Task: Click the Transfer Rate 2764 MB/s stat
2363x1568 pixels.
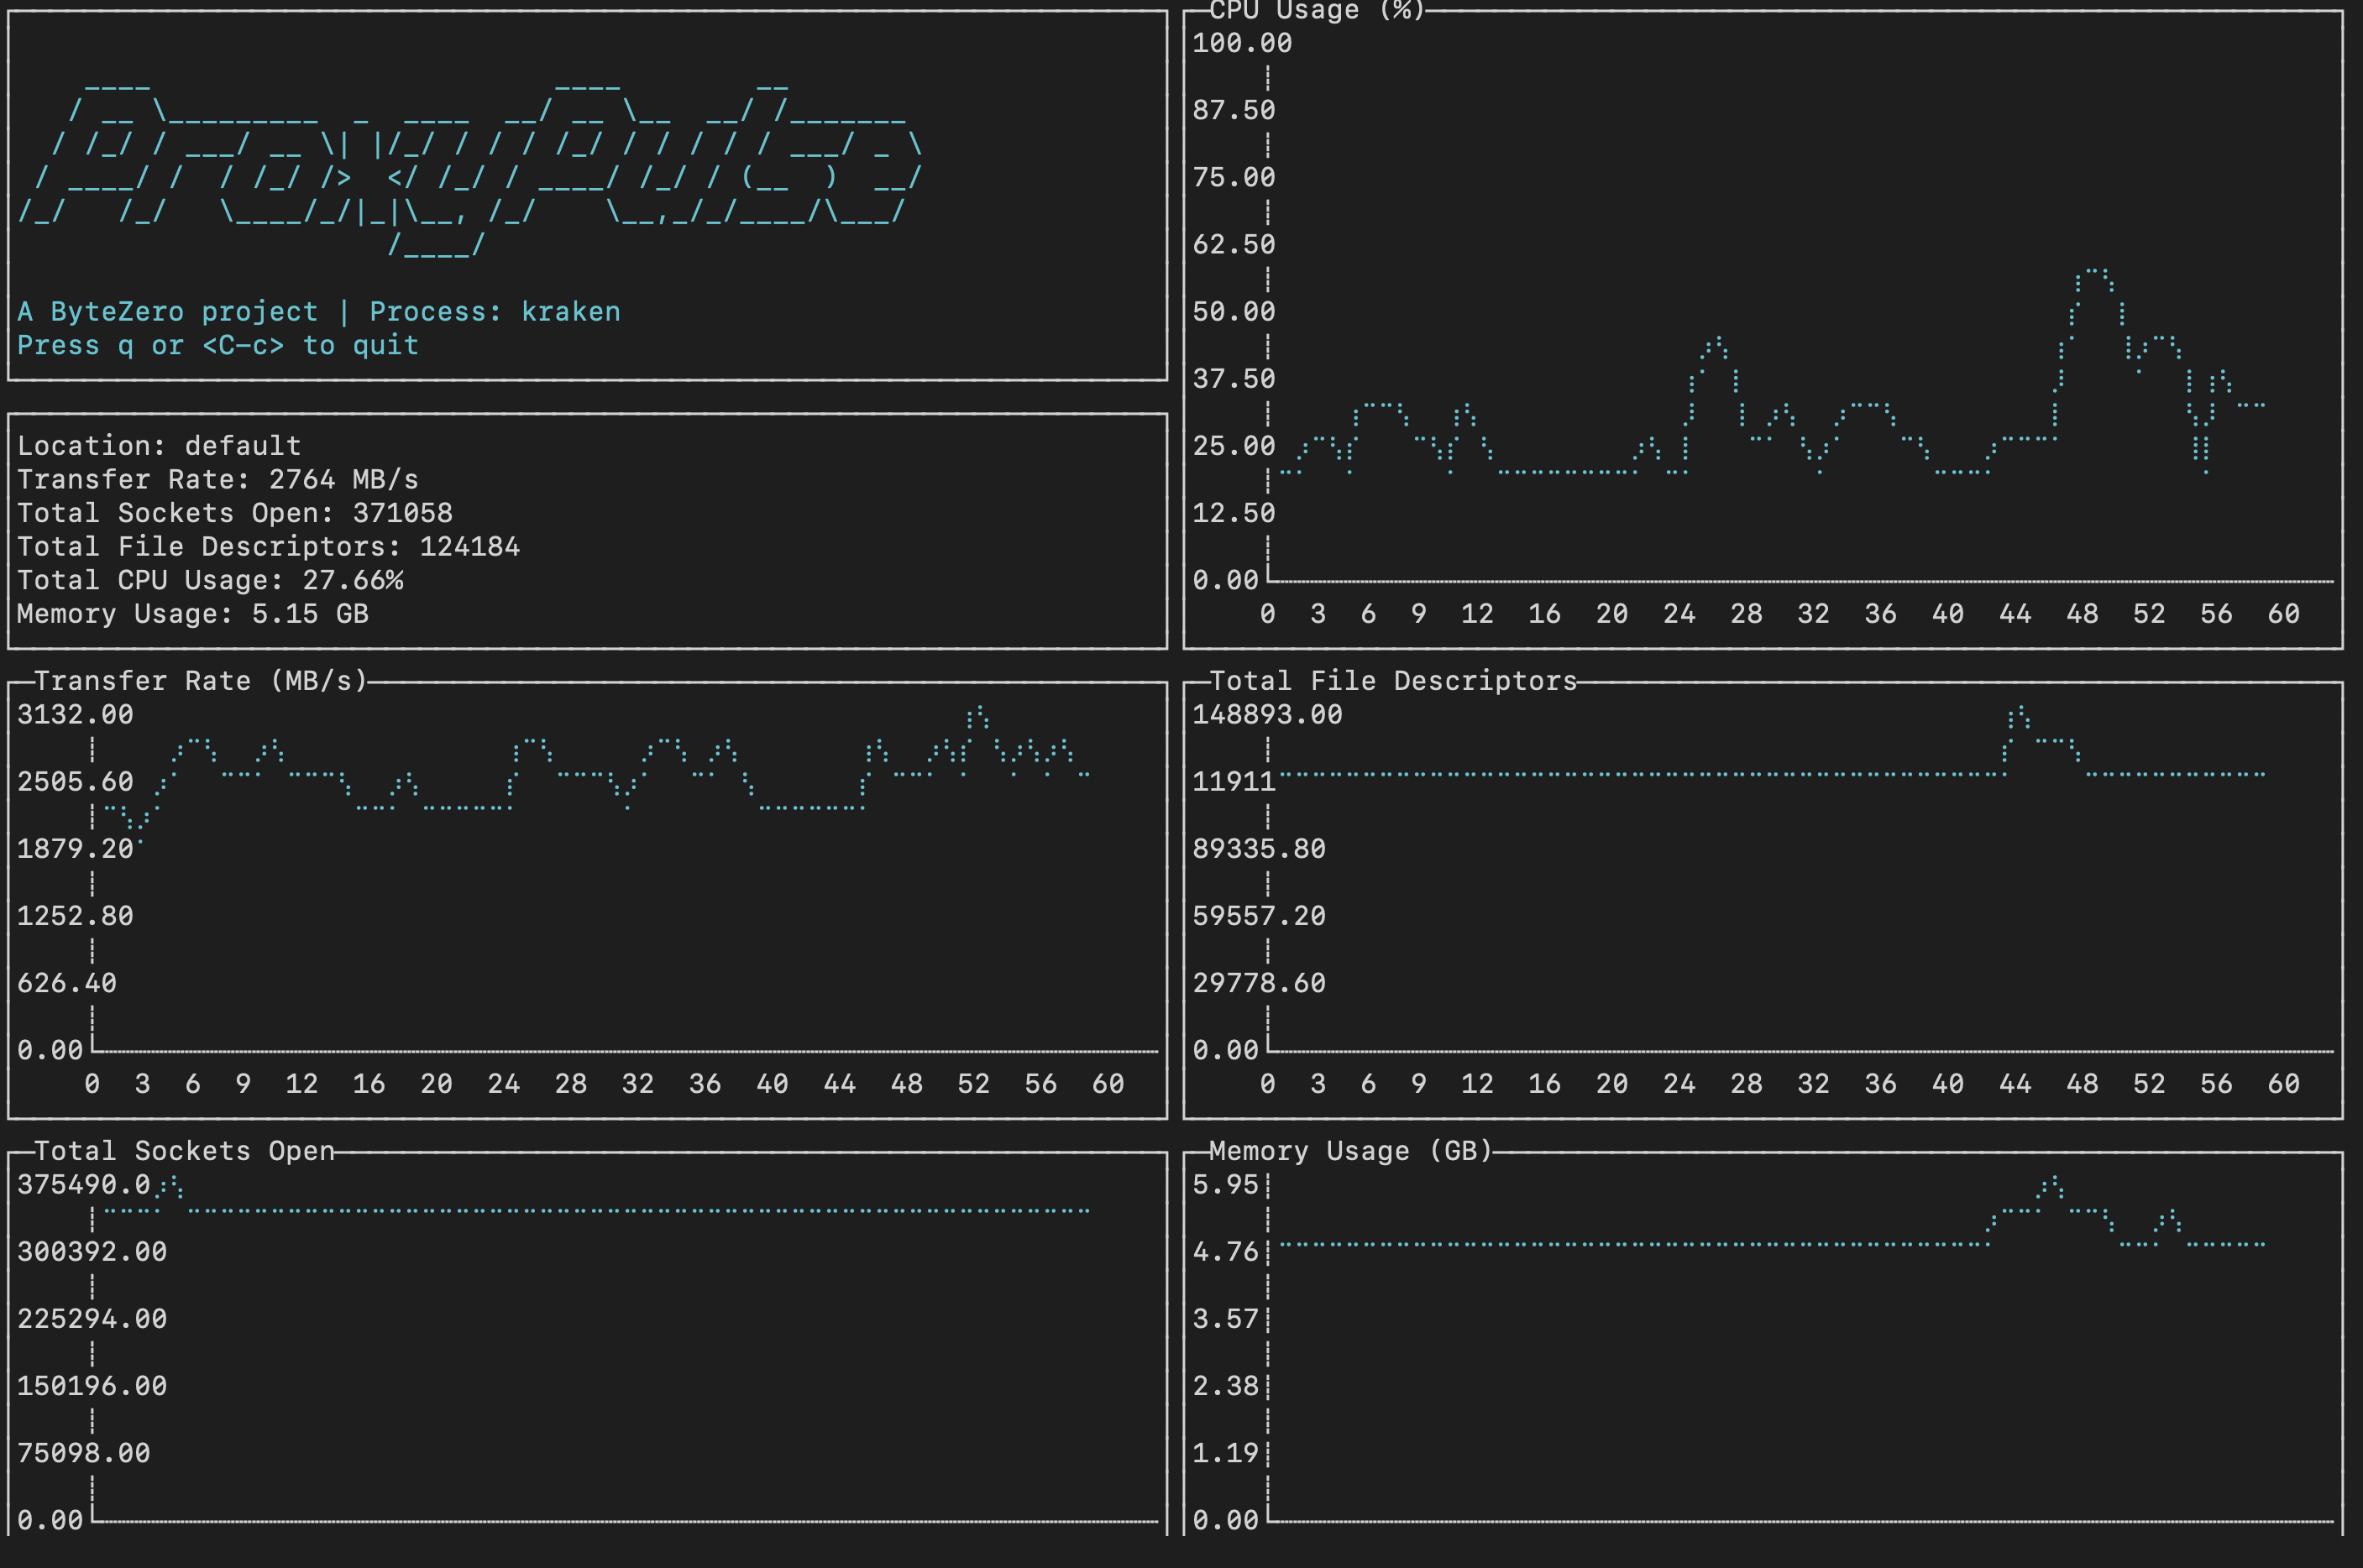Action: (x=218, y=480)
